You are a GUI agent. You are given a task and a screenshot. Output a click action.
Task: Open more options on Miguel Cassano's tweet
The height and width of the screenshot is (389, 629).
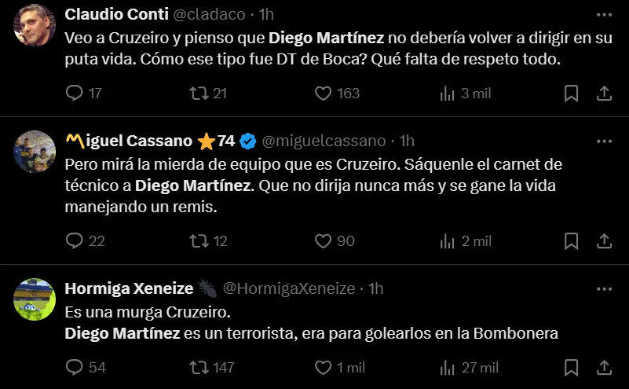click(x=604, y=141)
